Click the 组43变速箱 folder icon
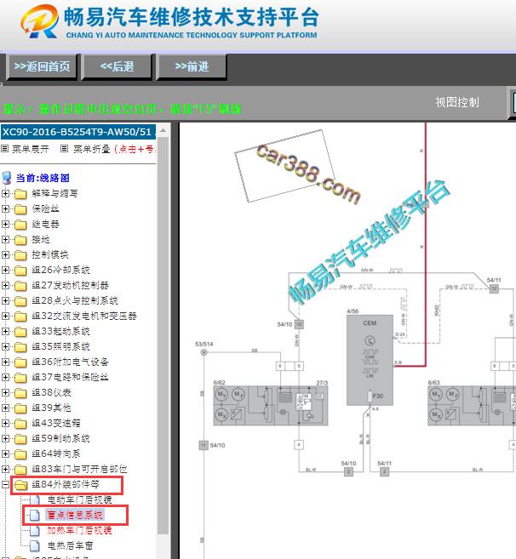 (20, 424)
